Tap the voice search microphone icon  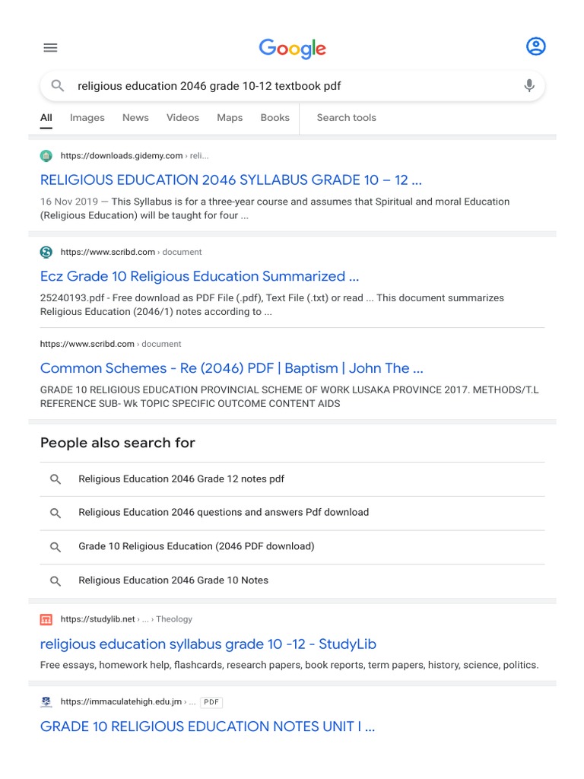click(529, 86)
